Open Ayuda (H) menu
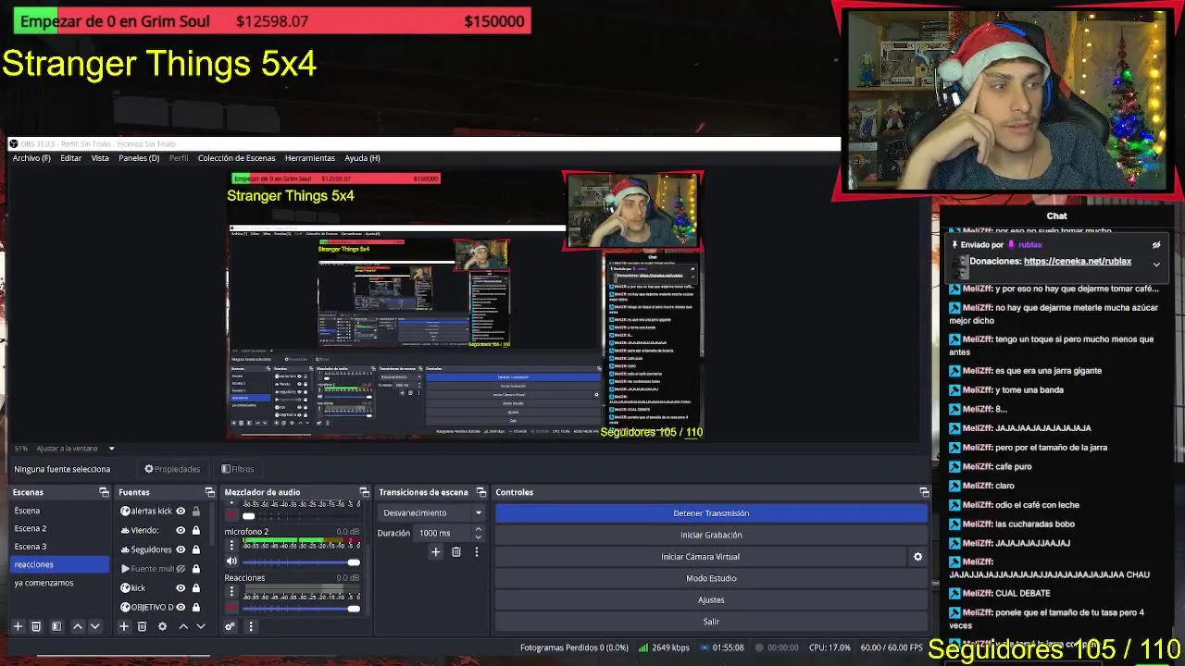The width and height of the screenshot is (1185, 666). tap(362, 158)
